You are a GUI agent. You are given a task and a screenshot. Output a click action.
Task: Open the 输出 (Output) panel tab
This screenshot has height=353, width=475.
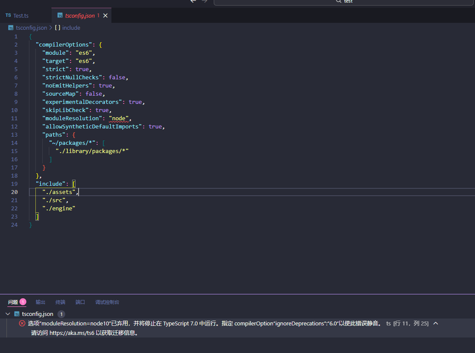tap(41, 302)
